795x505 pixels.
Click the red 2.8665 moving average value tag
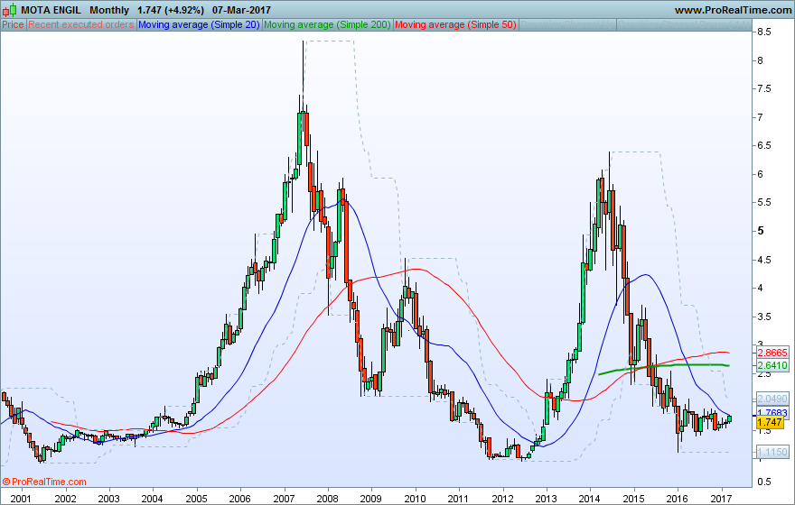point(772,353)
